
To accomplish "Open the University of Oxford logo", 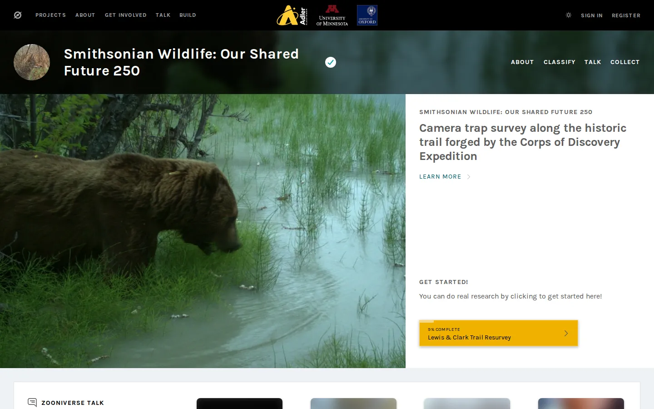I will pyautogui.click(x=367, y=15).
